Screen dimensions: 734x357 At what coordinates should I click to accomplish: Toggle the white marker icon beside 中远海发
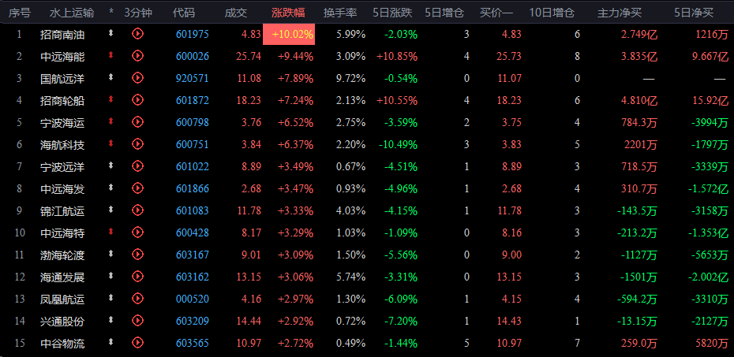[x=111, y=188]
